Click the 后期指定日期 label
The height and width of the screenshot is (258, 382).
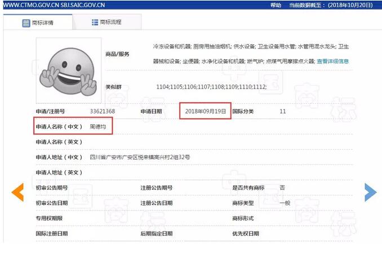tap(157, 234)
